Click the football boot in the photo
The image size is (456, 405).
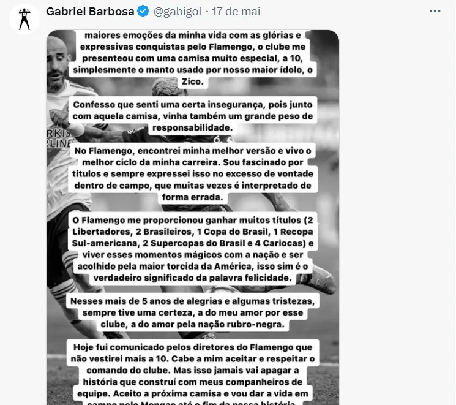[320, 279]
